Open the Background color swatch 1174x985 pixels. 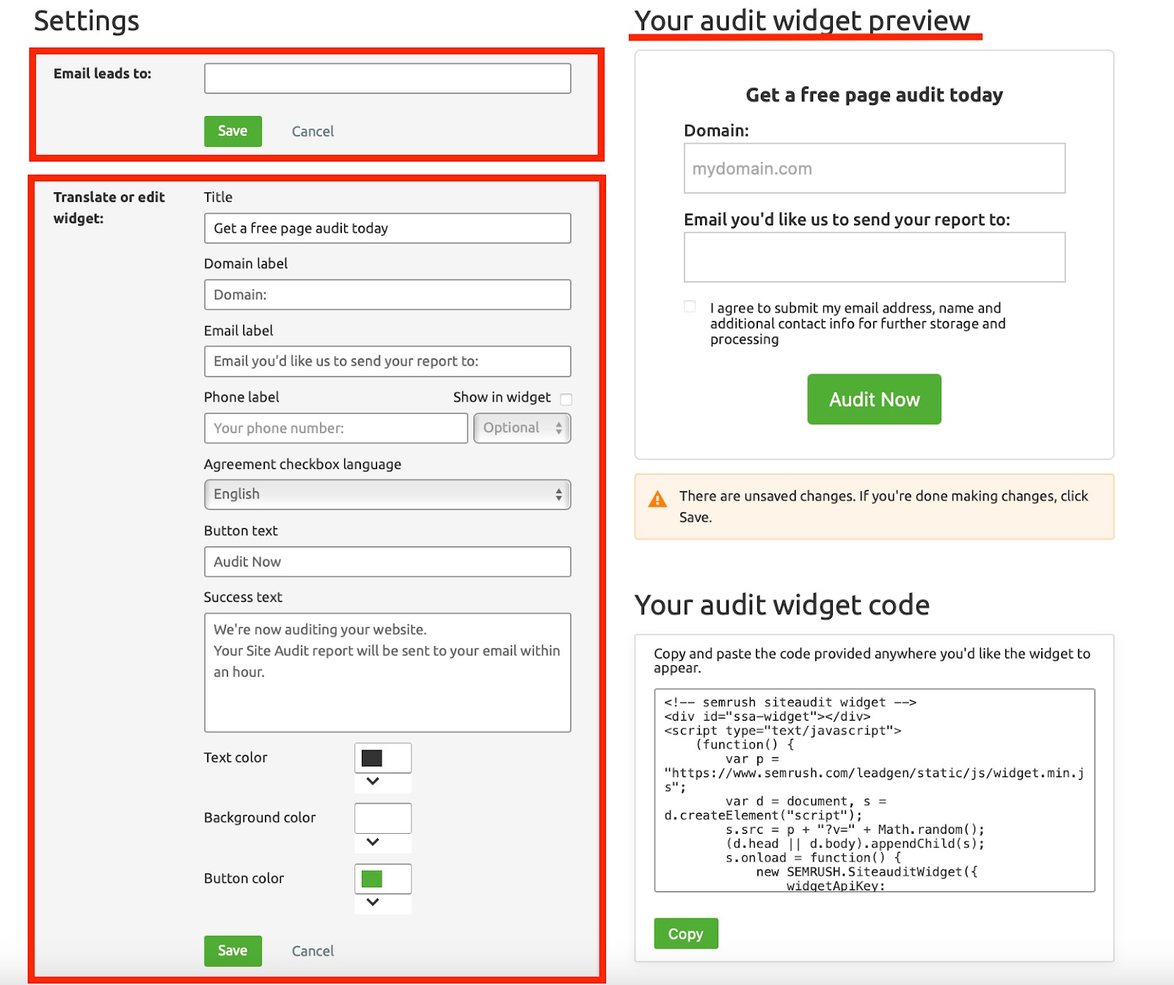(383, 818)
